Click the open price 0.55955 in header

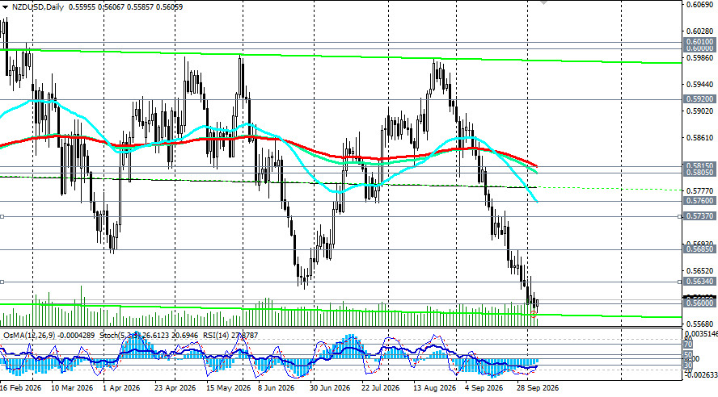pos(82,6)
